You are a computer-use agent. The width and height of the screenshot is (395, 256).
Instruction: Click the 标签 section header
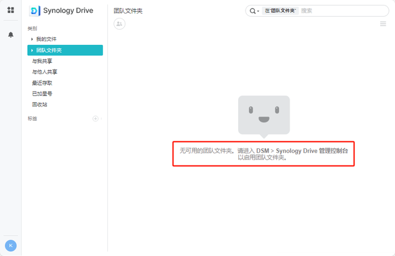coord(32,119)
